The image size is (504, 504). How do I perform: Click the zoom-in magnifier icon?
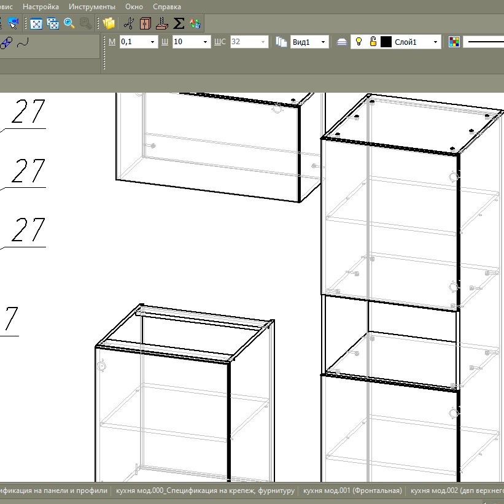click(x=69, y=23)
